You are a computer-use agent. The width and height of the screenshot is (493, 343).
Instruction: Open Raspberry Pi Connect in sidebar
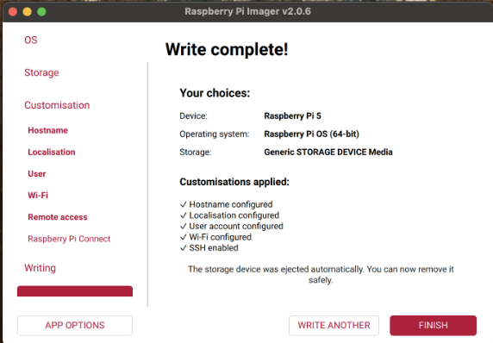[x=69, y=239]
